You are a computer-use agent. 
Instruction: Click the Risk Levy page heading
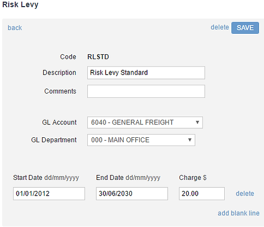coord(20,4)
